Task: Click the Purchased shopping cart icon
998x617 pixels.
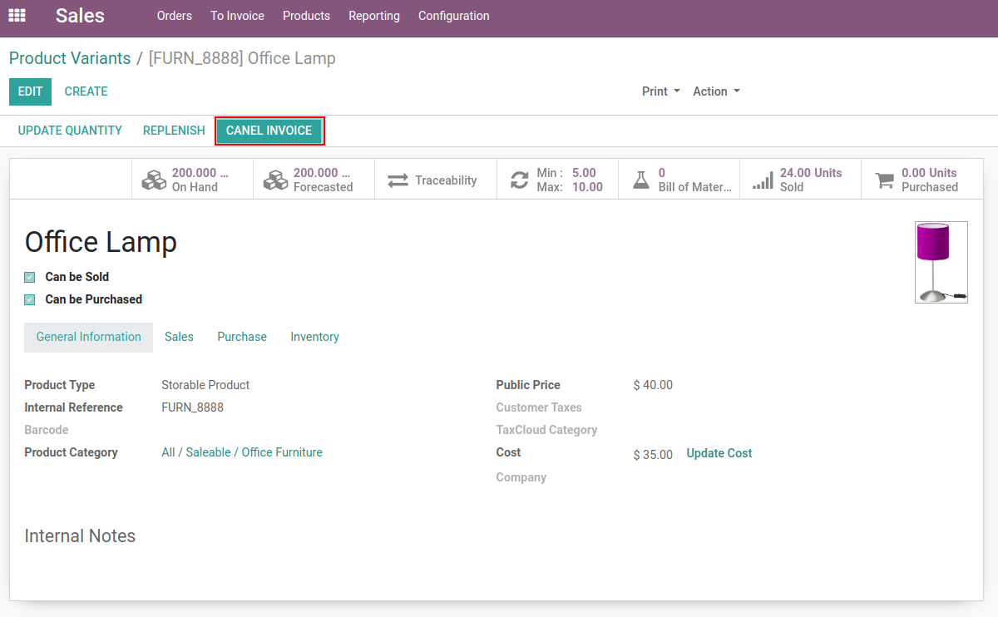Action: 885,180
